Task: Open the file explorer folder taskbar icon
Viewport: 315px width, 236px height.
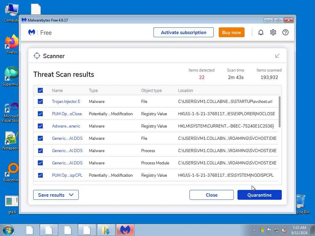Action: pos(106,230)
